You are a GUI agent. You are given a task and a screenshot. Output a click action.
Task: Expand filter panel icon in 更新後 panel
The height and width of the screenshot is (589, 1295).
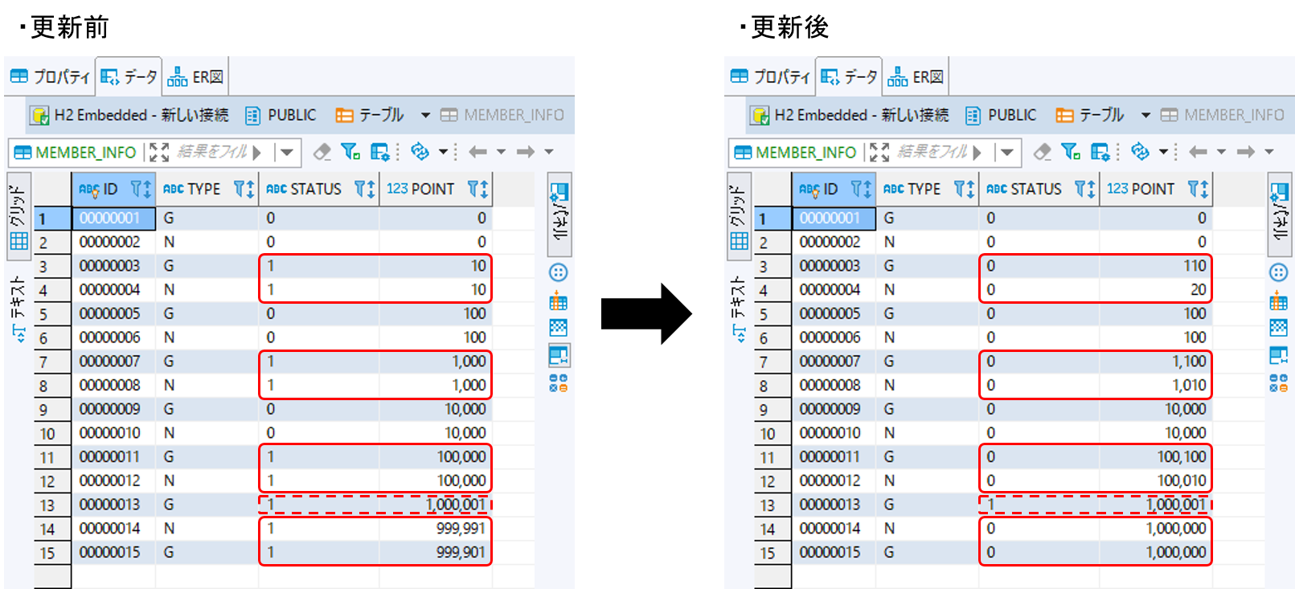tap(879, 152)
